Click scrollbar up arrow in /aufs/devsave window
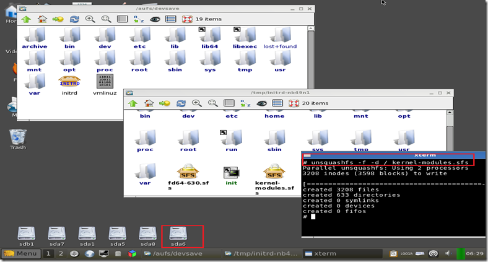This screenshot has width=488, height=262. 311,28
